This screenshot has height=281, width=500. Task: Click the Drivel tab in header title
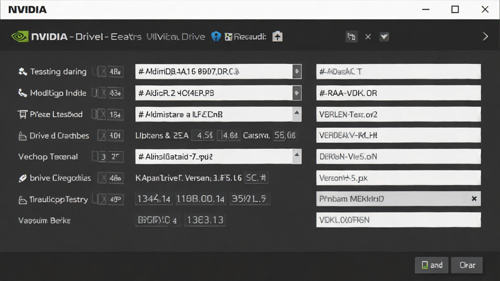pos(89,37)
